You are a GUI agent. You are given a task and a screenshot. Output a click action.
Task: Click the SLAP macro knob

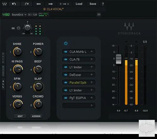click(38, 87)
